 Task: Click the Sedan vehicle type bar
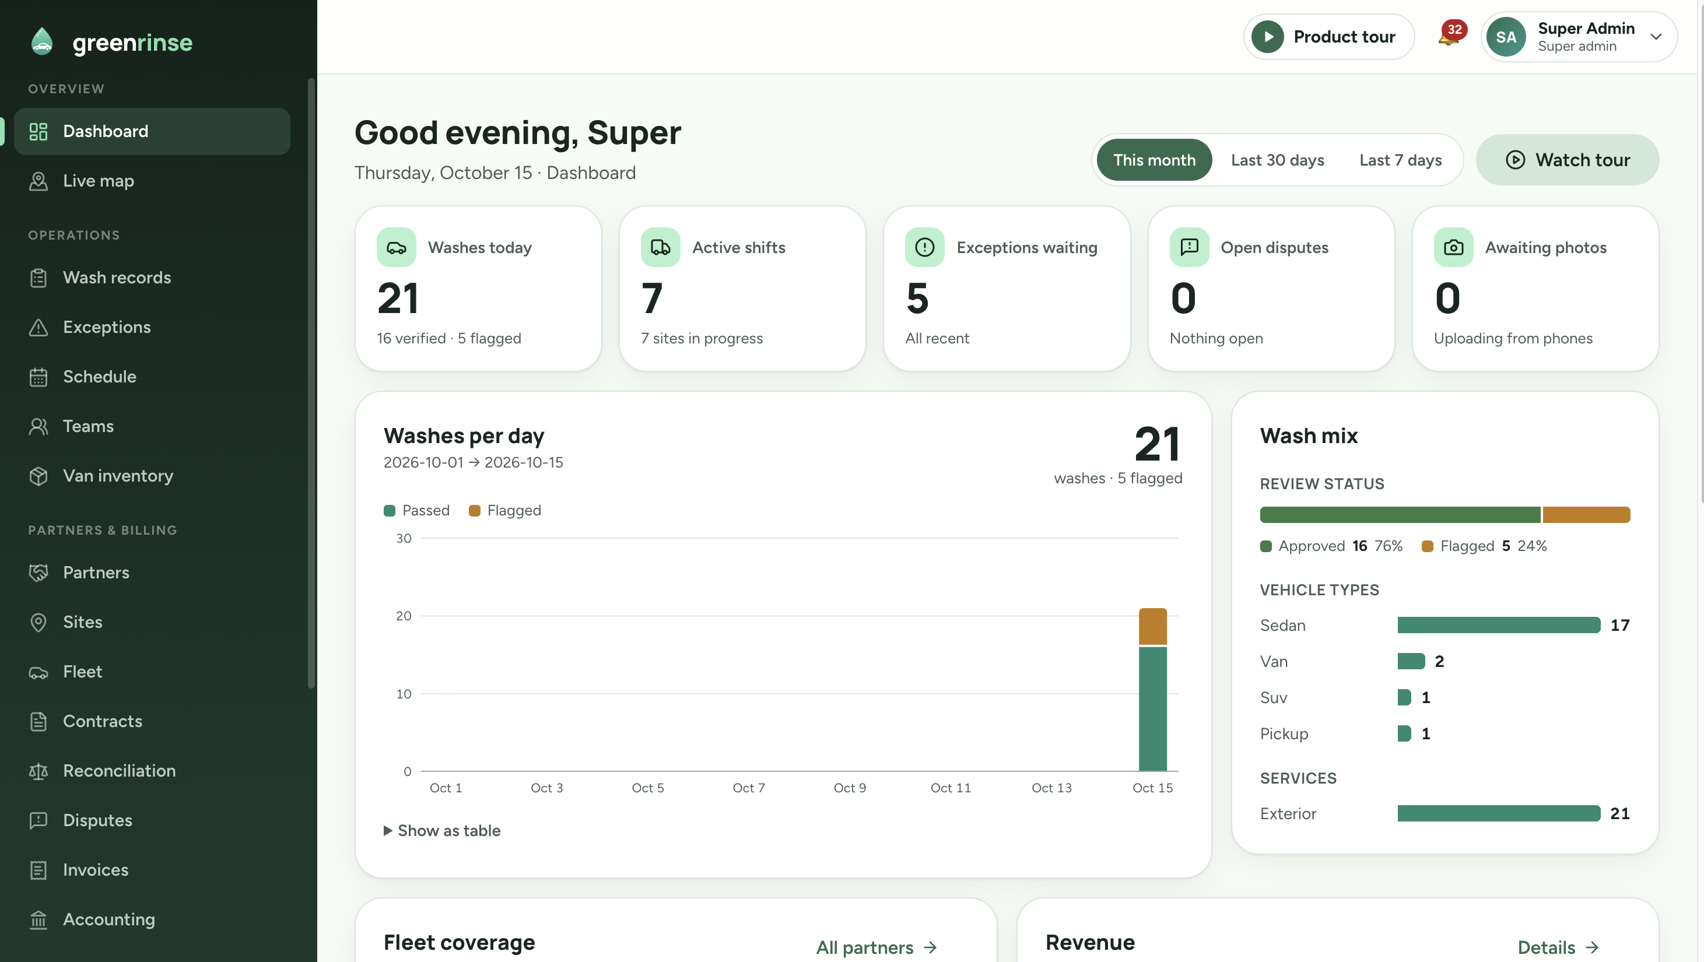pyautogui.click(x=1498, y=626)
